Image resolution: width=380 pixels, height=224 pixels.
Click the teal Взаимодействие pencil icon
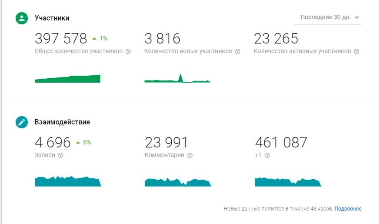coord(22,122)
